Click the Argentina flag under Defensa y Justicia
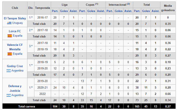The width and height of the screenshot is (177, 110). 9,95
